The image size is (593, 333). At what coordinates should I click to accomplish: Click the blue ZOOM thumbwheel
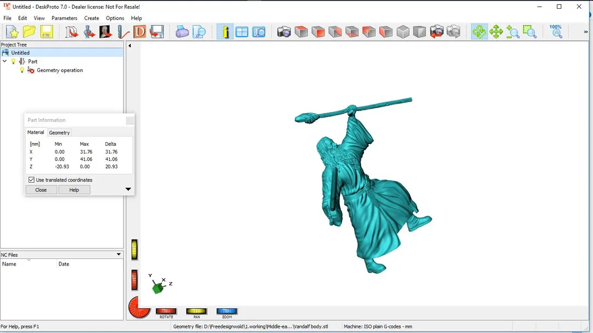227,311
